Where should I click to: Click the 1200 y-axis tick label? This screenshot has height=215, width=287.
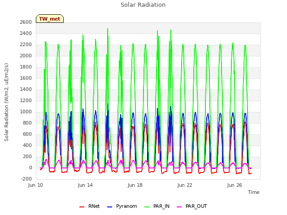26,100
